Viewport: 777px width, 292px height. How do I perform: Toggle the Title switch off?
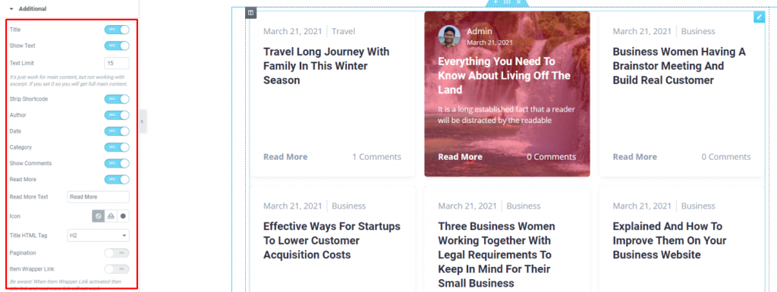click(117, 30)
